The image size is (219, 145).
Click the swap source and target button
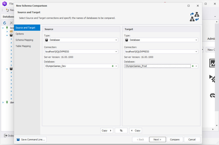tap(121, 130)
